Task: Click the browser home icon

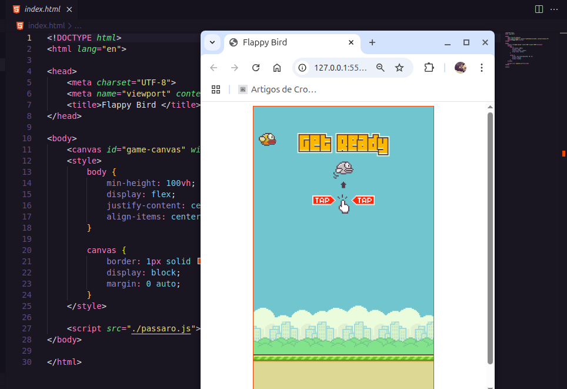Action: pyautogui.click(x=277, y=68)
